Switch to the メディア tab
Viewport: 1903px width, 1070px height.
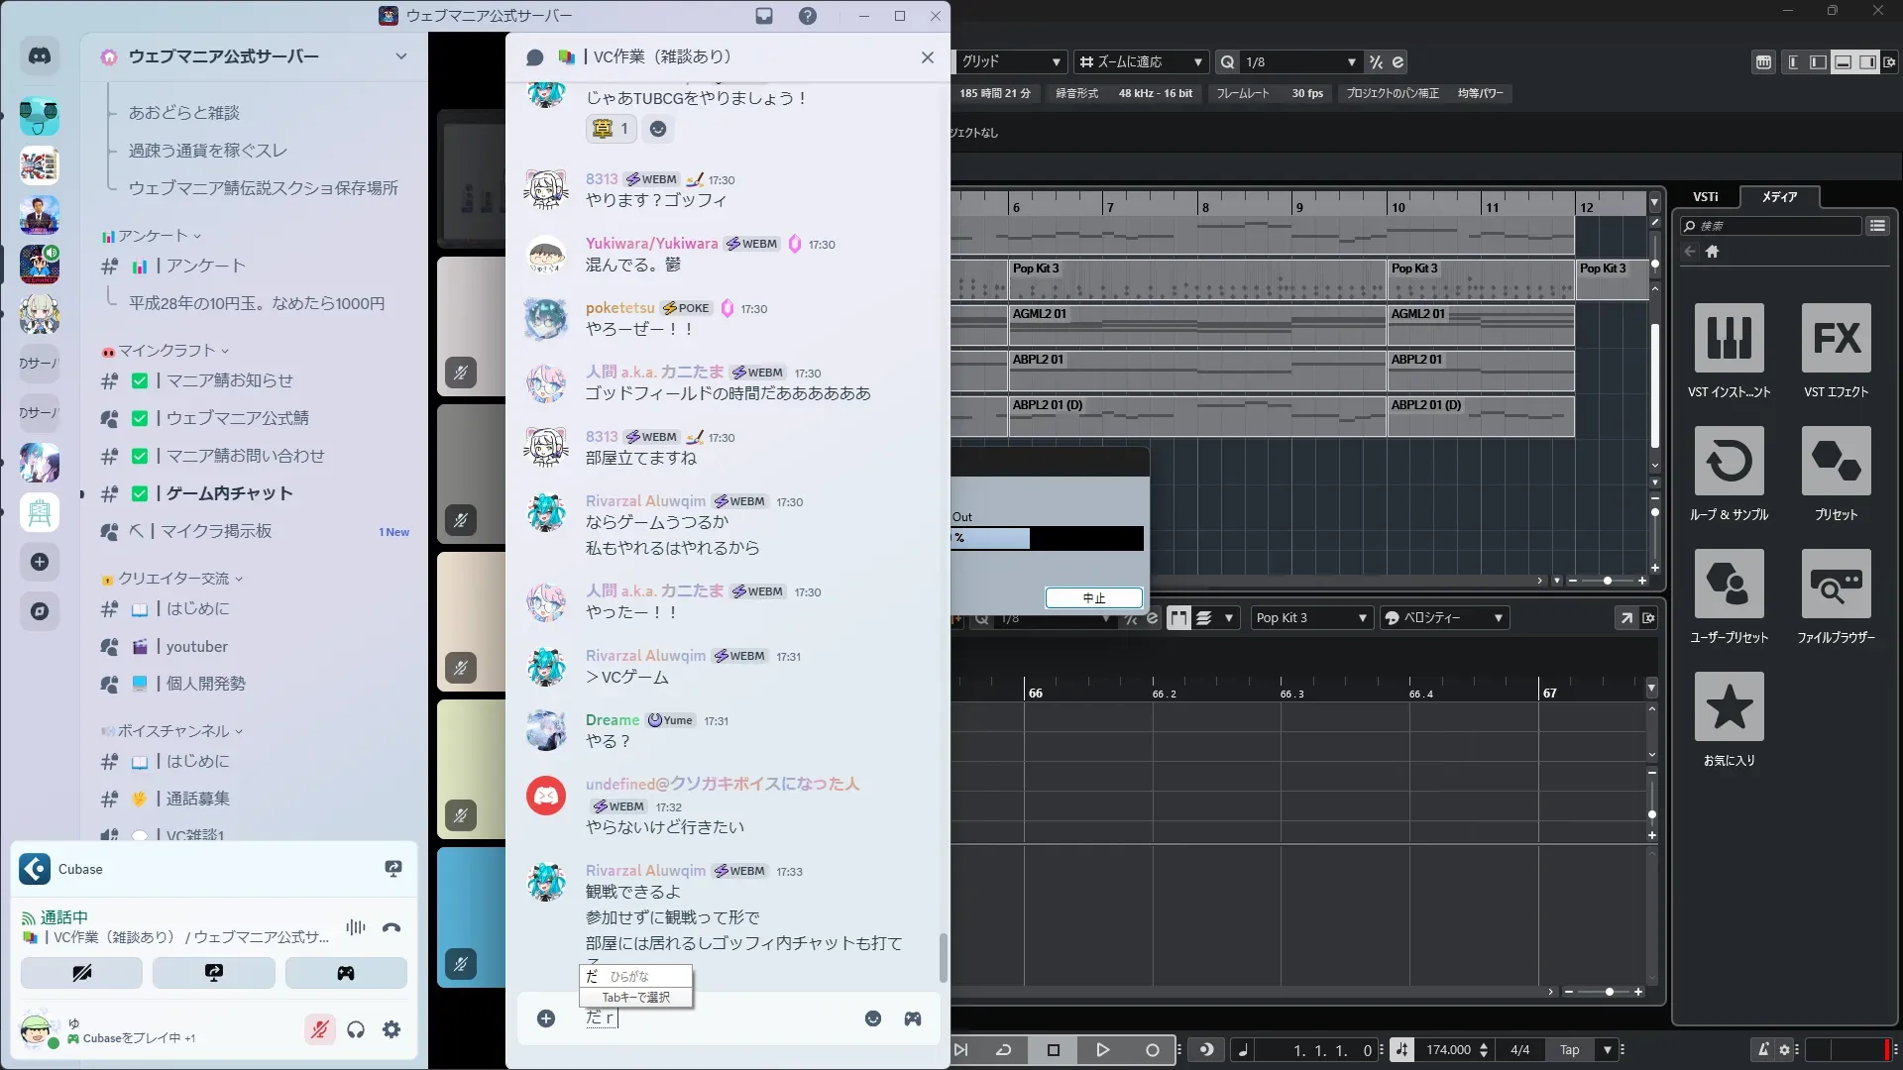coord(1779,197)
